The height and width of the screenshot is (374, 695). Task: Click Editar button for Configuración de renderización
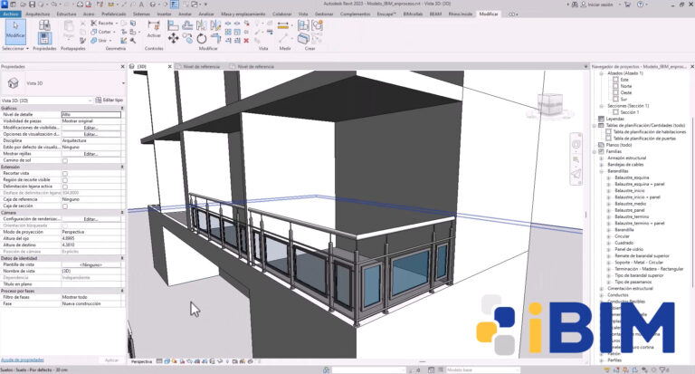[90, 219]
